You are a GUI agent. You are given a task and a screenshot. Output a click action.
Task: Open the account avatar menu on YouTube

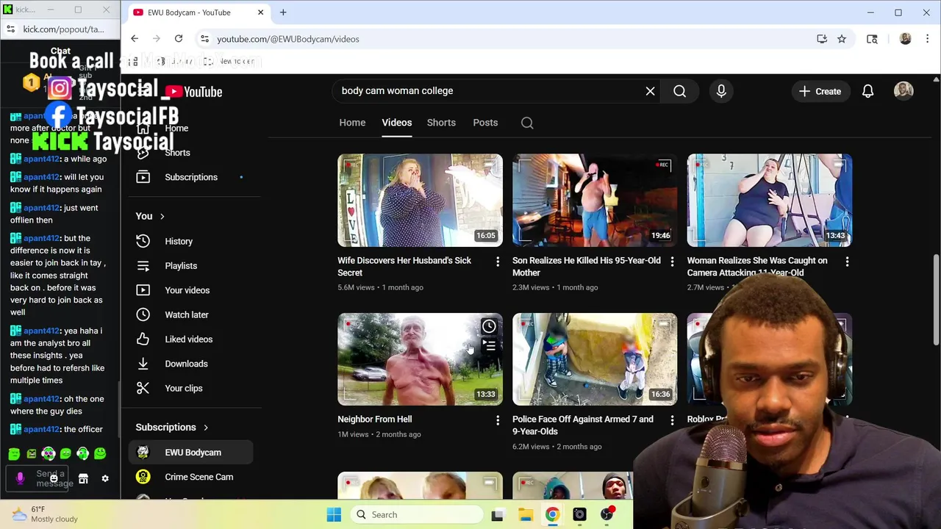point(904,91)
